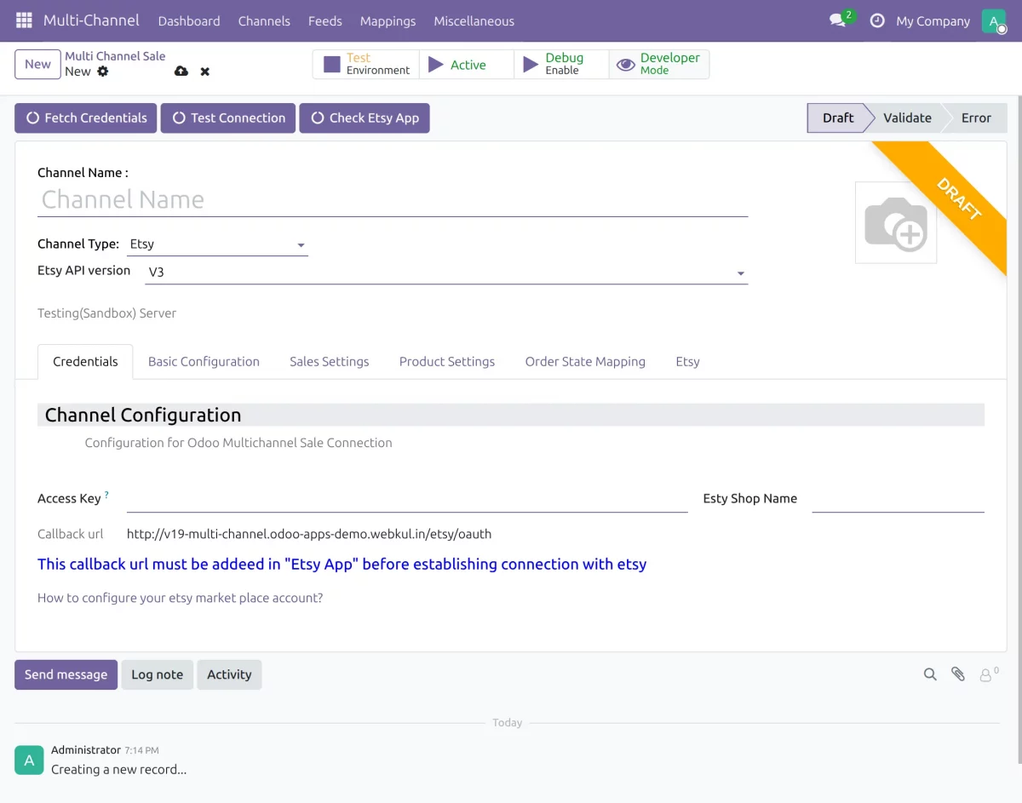Toggle the channel Active state button
Viewport: 1022px width, 803px height.
point(467,64)
